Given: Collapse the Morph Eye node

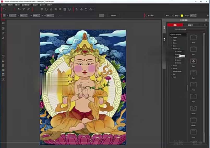Looking at the screenshot, I should click(172, 49).
